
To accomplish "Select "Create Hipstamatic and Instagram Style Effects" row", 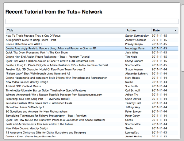I will point(92,78).
